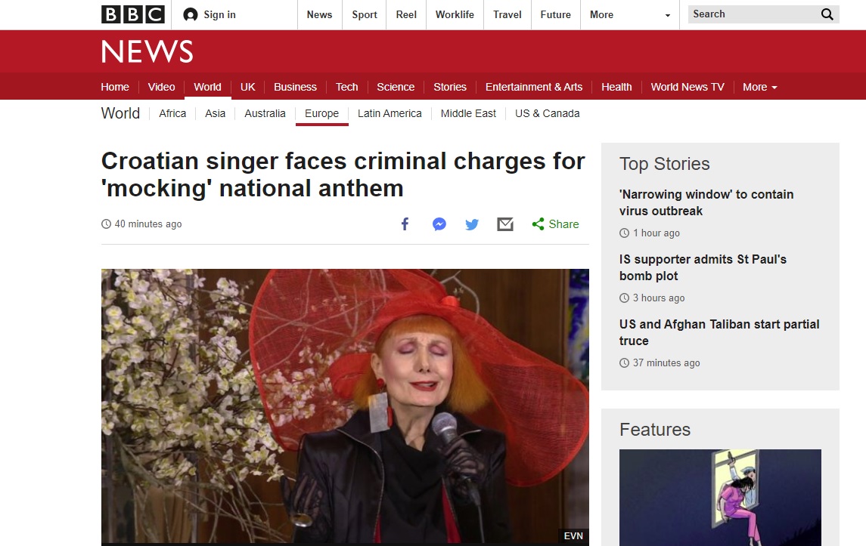The image size is (866, 546).
Task: Click the singer's article photo
Action: (345, 406)
